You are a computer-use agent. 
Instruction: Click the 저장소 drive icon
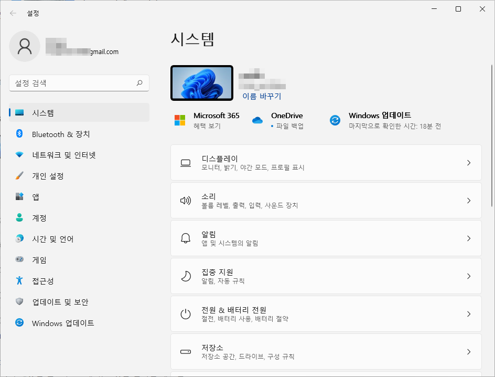click(186, 352)
